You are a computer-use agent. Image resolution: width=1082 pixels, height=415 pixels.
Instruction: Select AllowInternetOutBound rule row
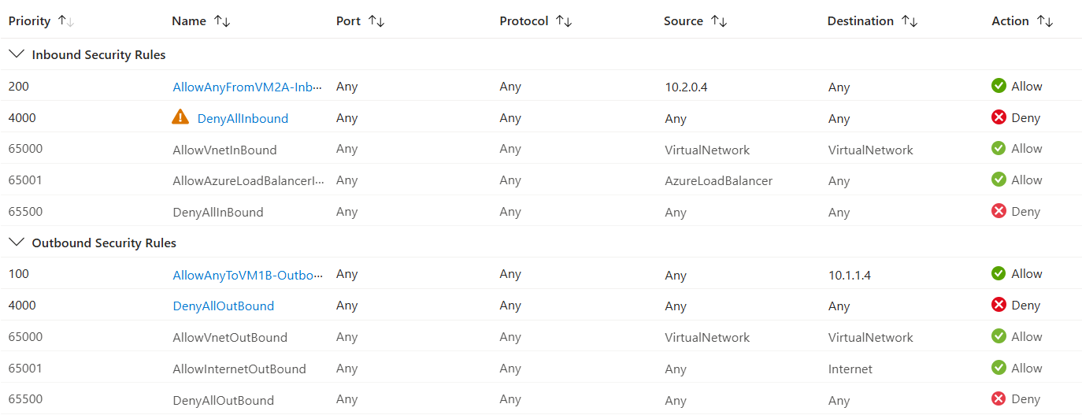pyautogui.click(x=541, y=368)
